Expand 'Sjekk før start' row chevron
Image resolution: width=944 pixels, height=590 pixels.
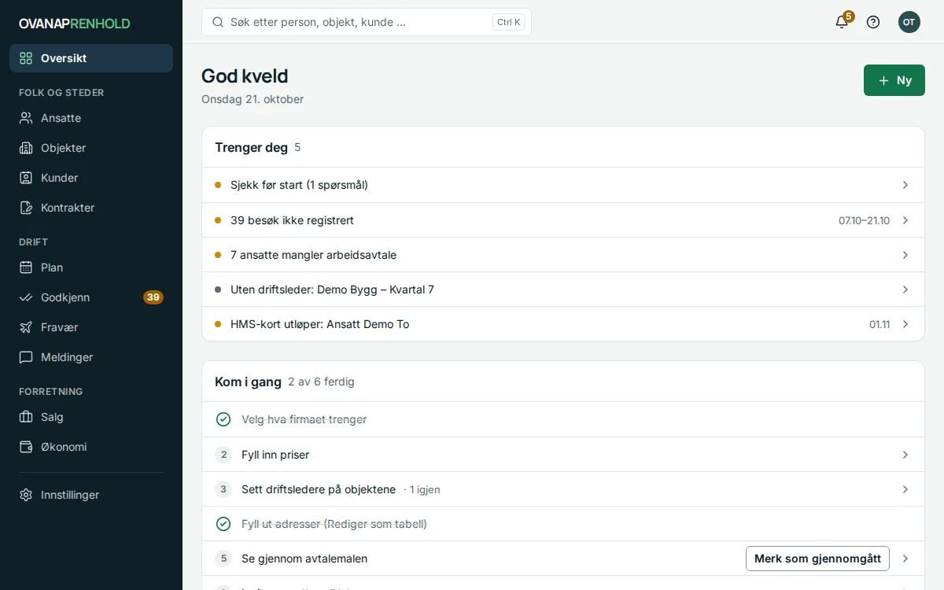click(x=905, y=185)
